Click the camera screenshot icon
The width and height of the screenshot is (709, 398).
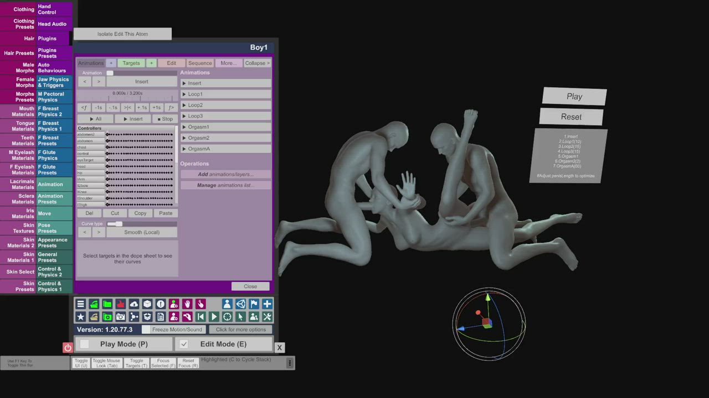(x=121, y=317)
